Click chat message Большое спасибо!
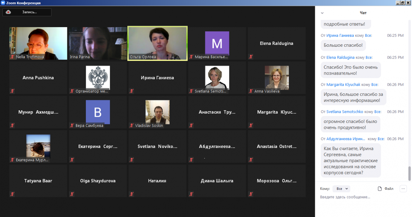 (x=343, y=45)
